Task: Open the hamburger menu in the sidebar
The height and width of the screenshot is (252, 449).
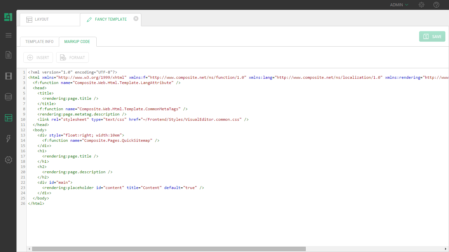Action: [9, 35]
